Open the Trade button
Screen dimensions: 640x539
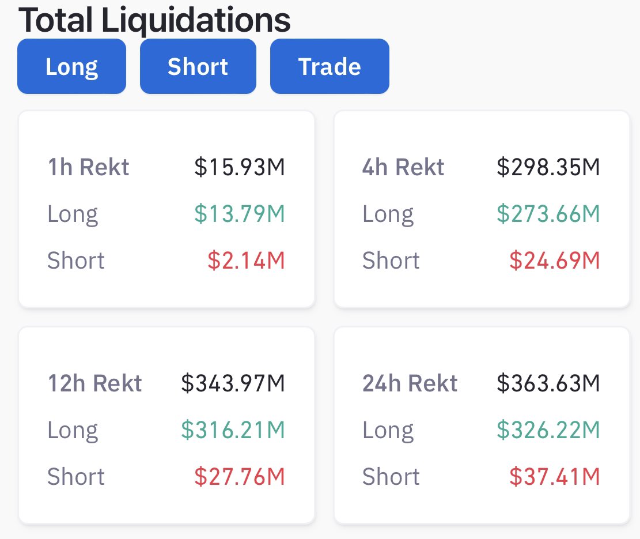(330, 66)
